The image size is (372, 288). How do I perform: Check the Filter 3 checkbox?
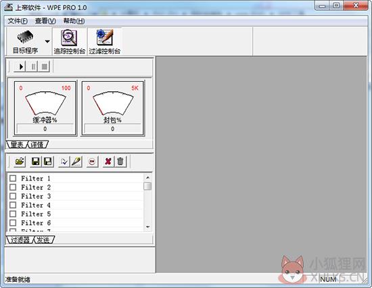[x=13, y=196]
